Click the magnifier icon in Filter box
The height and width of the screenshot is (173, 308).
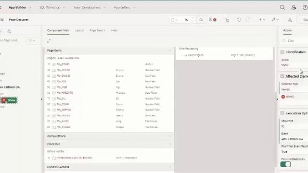pos(284,41)
